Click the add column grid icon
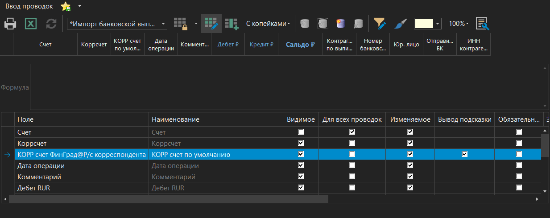 point(232,24)
